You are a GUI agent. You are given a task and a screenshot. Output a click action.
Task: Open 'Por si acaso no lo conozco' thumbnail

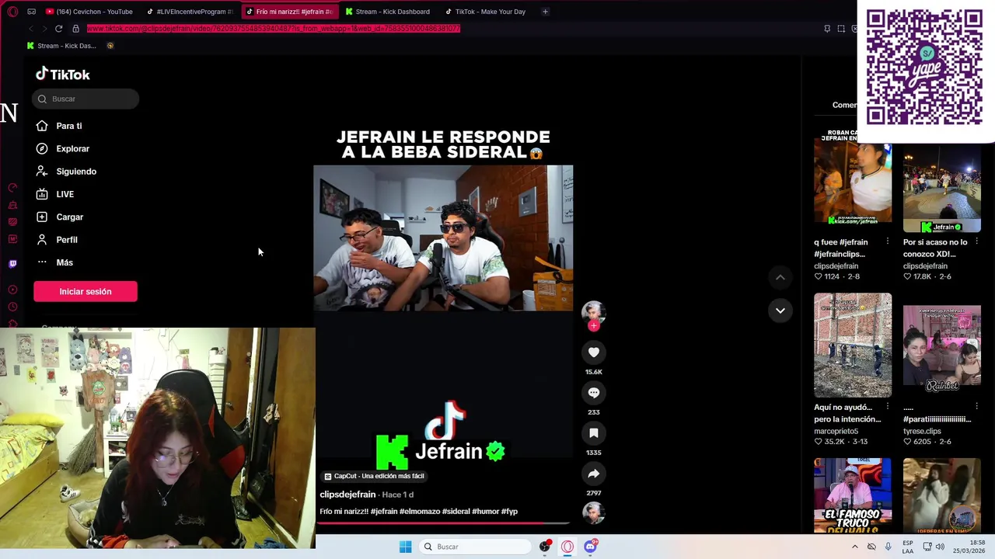click(942, 186)
